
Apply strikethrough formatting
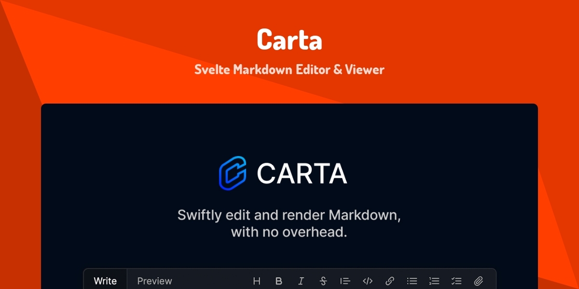click(323, 281)
